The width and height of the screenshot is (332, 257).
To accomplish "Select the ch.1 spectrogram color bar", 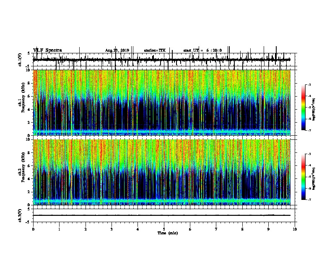I will tap(303, 108).
